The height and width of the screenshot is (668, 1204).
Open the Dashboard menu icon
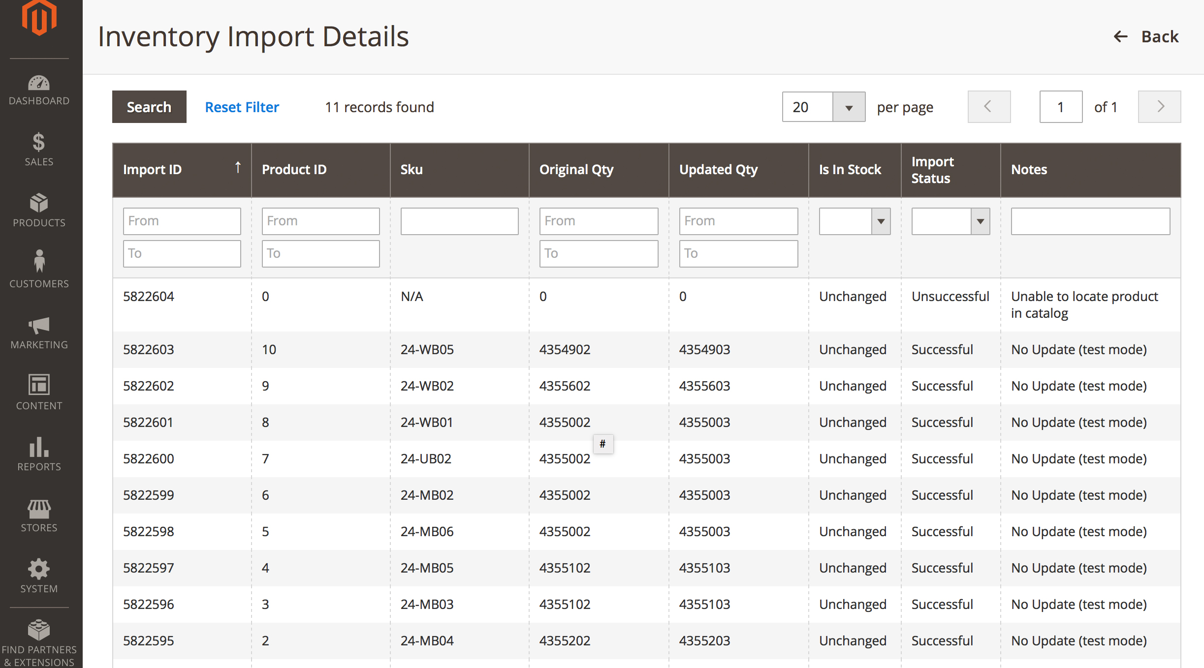[39, 83]
